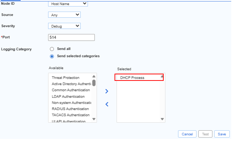Click the Port field containing 514

pos(71,38)
